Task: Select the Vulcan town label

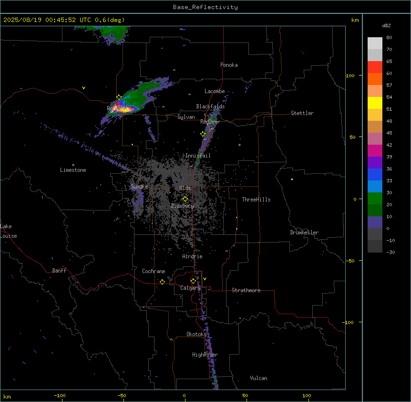Action: 258,378
